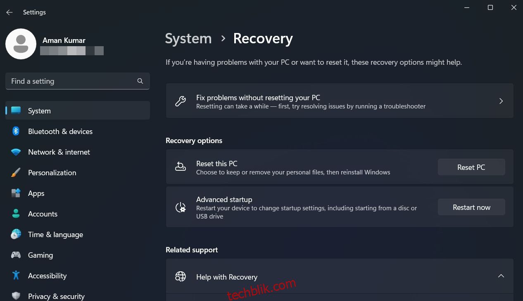Click the Accessibility person icon
Image resolution: width=523 pixels, height=301 pixels.
[x=16, y=275]
